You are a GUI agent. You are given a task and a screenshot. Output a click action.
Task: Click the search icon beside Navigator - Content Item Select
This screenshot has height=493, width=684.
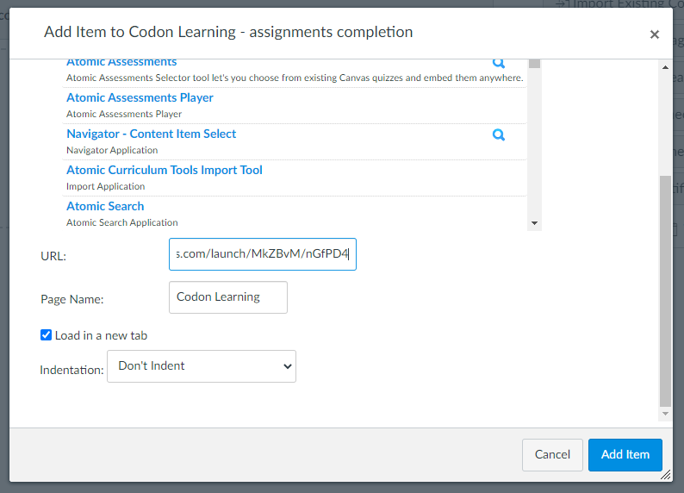tap(499, 134)
